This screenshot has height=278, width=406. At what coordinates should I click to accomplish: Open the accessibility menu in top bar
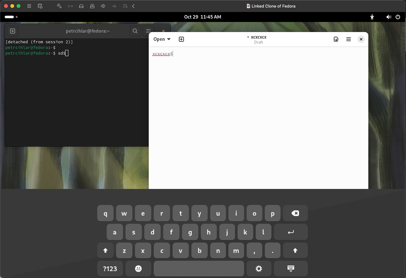372,17
